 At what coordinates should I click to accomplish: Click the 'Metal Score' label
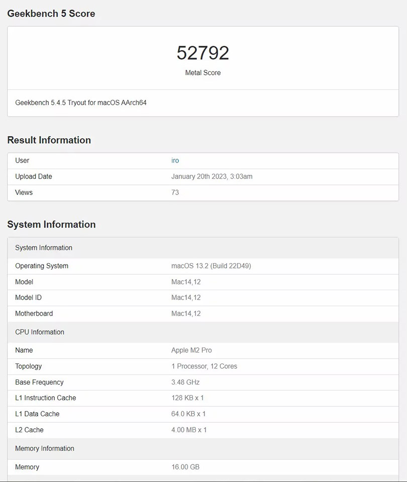tap(203, 73)
